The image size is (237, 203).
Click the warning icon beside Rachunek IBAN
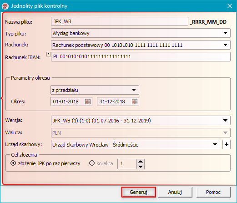pos(49,54)
